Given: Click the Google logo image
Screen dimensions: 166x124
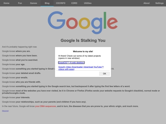Looking at the screenshot, I should pos(83,23).
